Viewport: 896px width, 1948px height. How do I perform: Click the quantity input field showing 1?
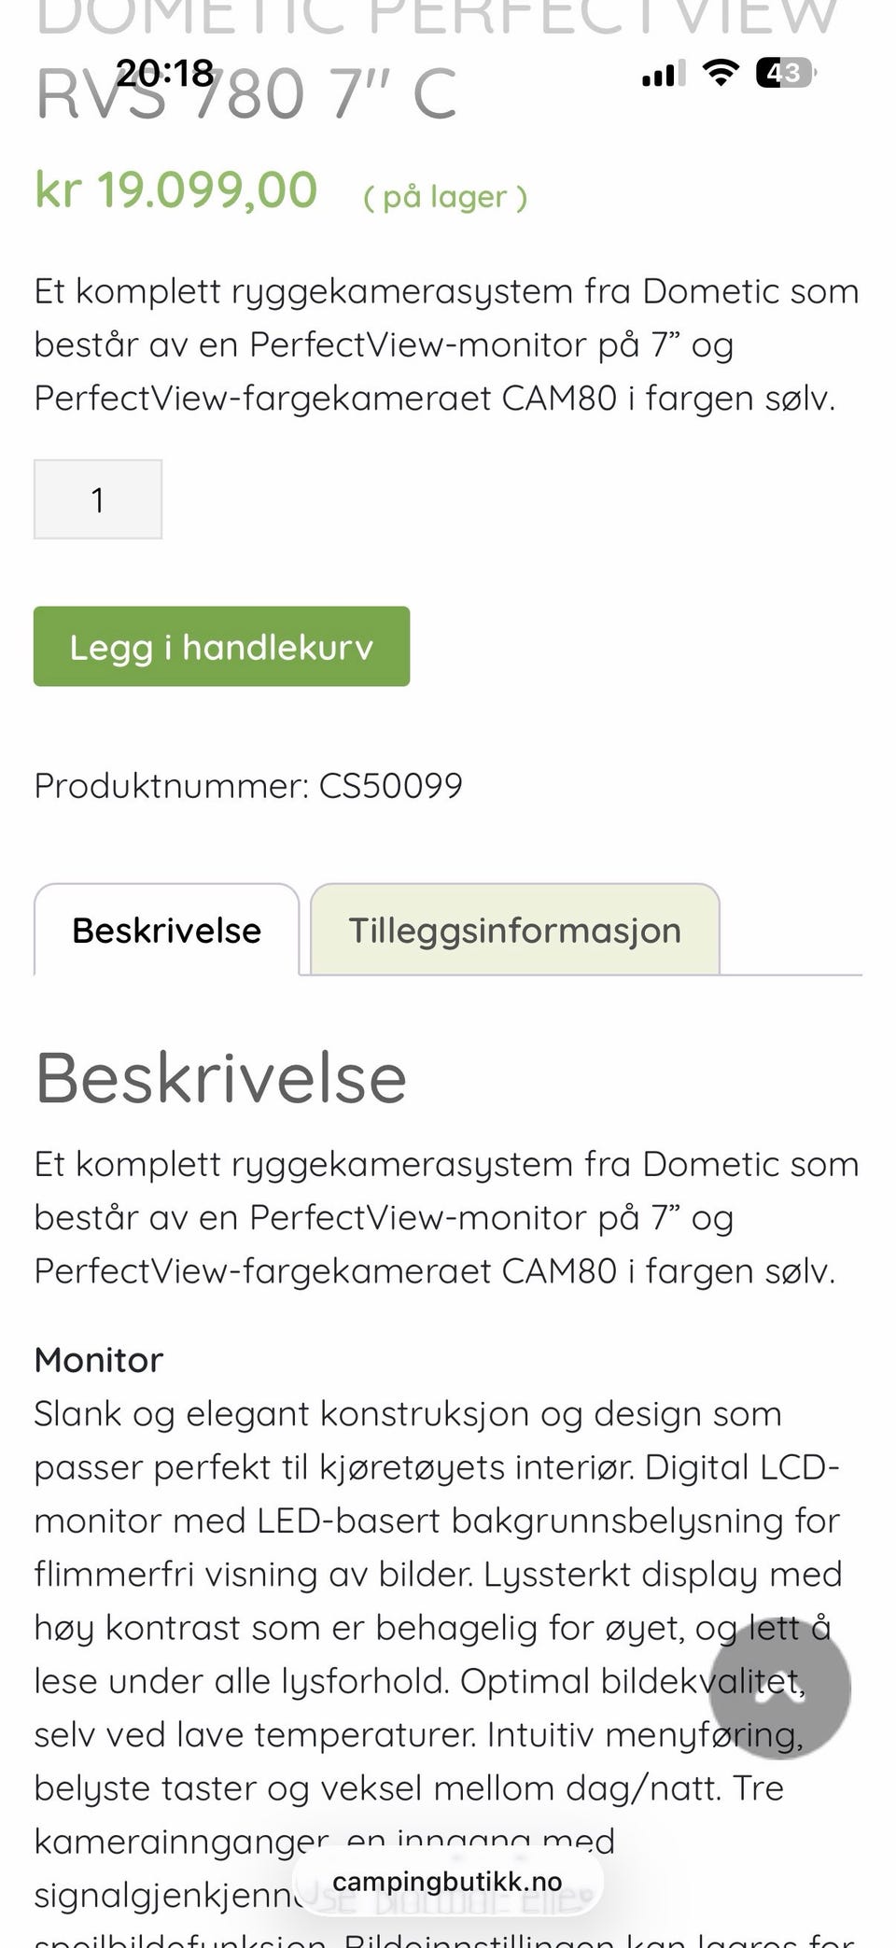pyautogui.click(x=98, y=499)
